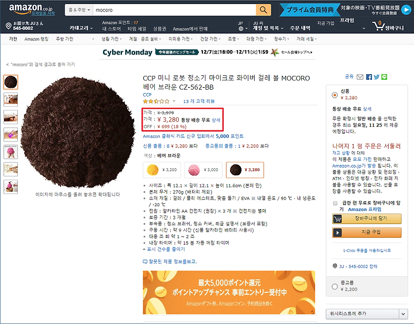Screen dimensions: 414x324
Task: Expand the Prime dropdown arrow
Action: (x=364, y=28)
